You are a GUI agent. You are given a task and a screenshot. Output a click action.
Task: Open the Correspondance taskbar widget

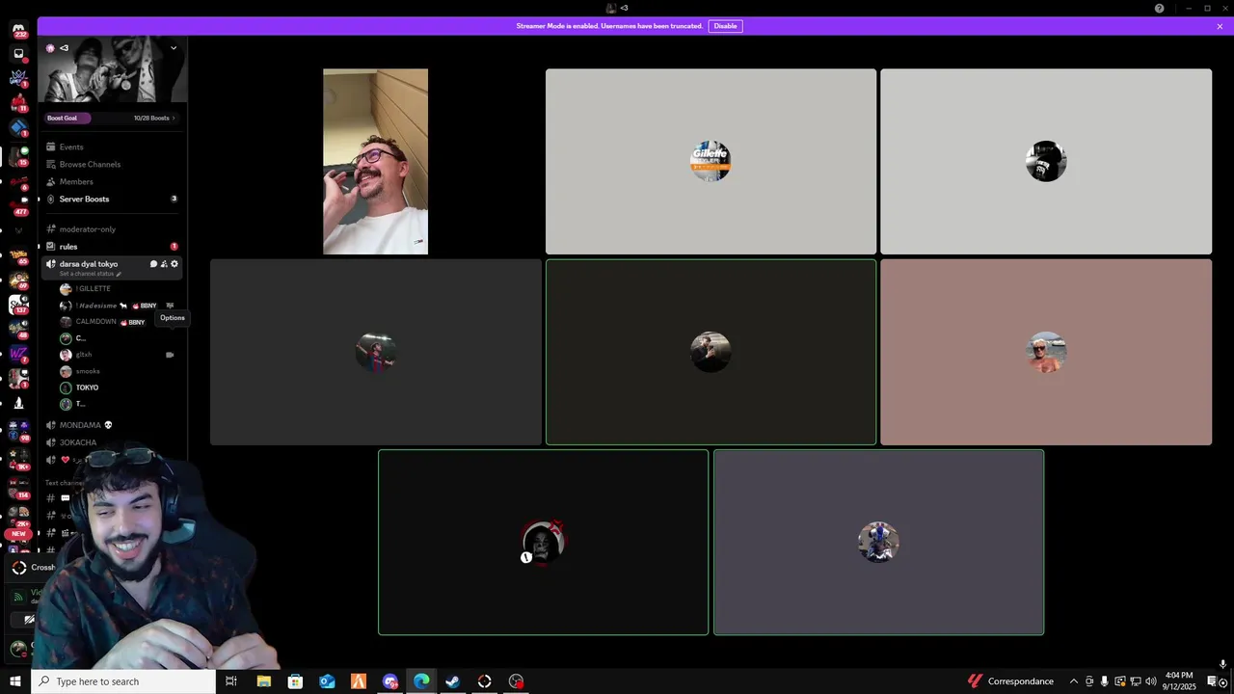tap(1011, 681)
